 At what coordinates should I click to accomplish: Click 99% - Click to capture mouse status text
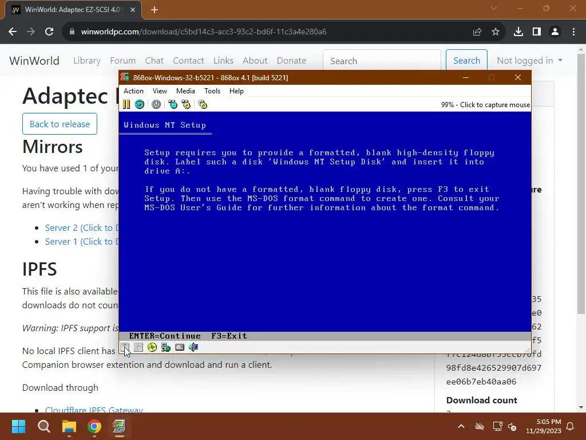tap(485, 105)
